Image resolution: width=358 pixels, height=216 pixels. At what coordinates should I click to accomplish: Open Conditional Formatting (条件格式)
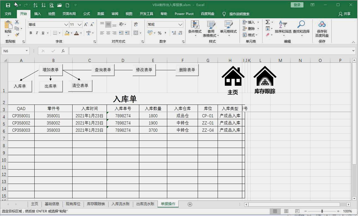pyautogui.click(x=195, y=28)
